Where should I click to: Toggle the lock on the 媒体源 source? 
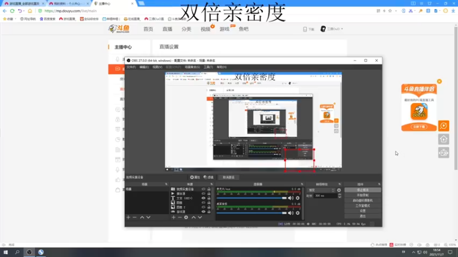tap(209, 194)
